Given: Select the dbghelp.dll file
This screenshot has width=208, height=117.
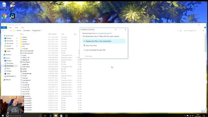Looking at the screenshot, I should 25,60.
